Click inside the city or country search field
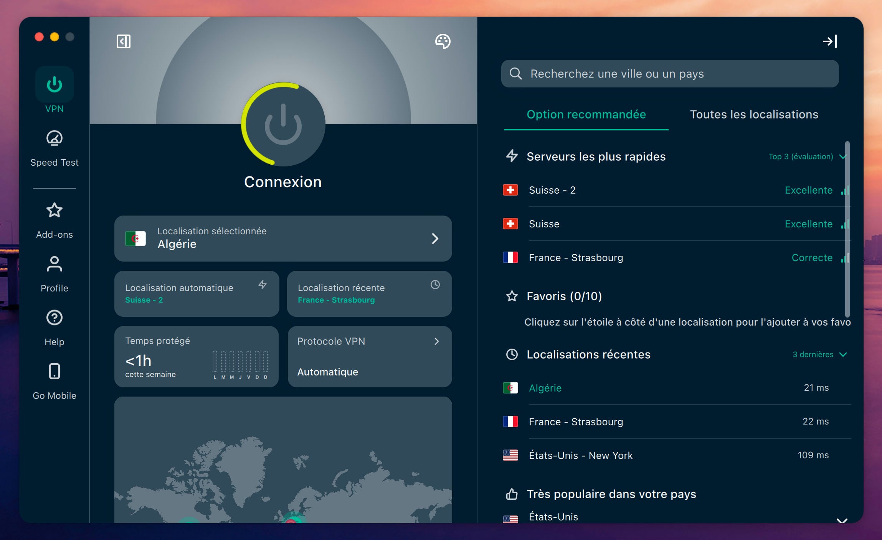The image size is (882, 540). pos(670,73)
